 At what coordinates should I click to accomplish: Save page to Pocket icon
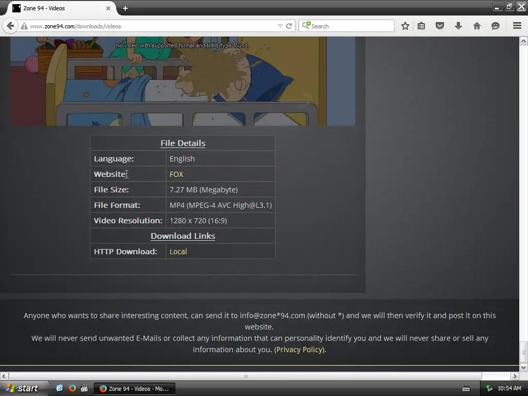tap(439, 26)
